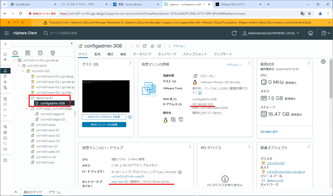Click the Launch Console monitor icon
Viewport: 333px width, 196px height.
(x=145, y=46)
